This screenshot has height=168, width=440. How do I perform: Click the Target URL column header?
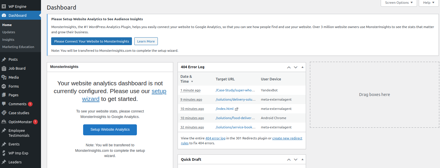click(x=225, y=79)
